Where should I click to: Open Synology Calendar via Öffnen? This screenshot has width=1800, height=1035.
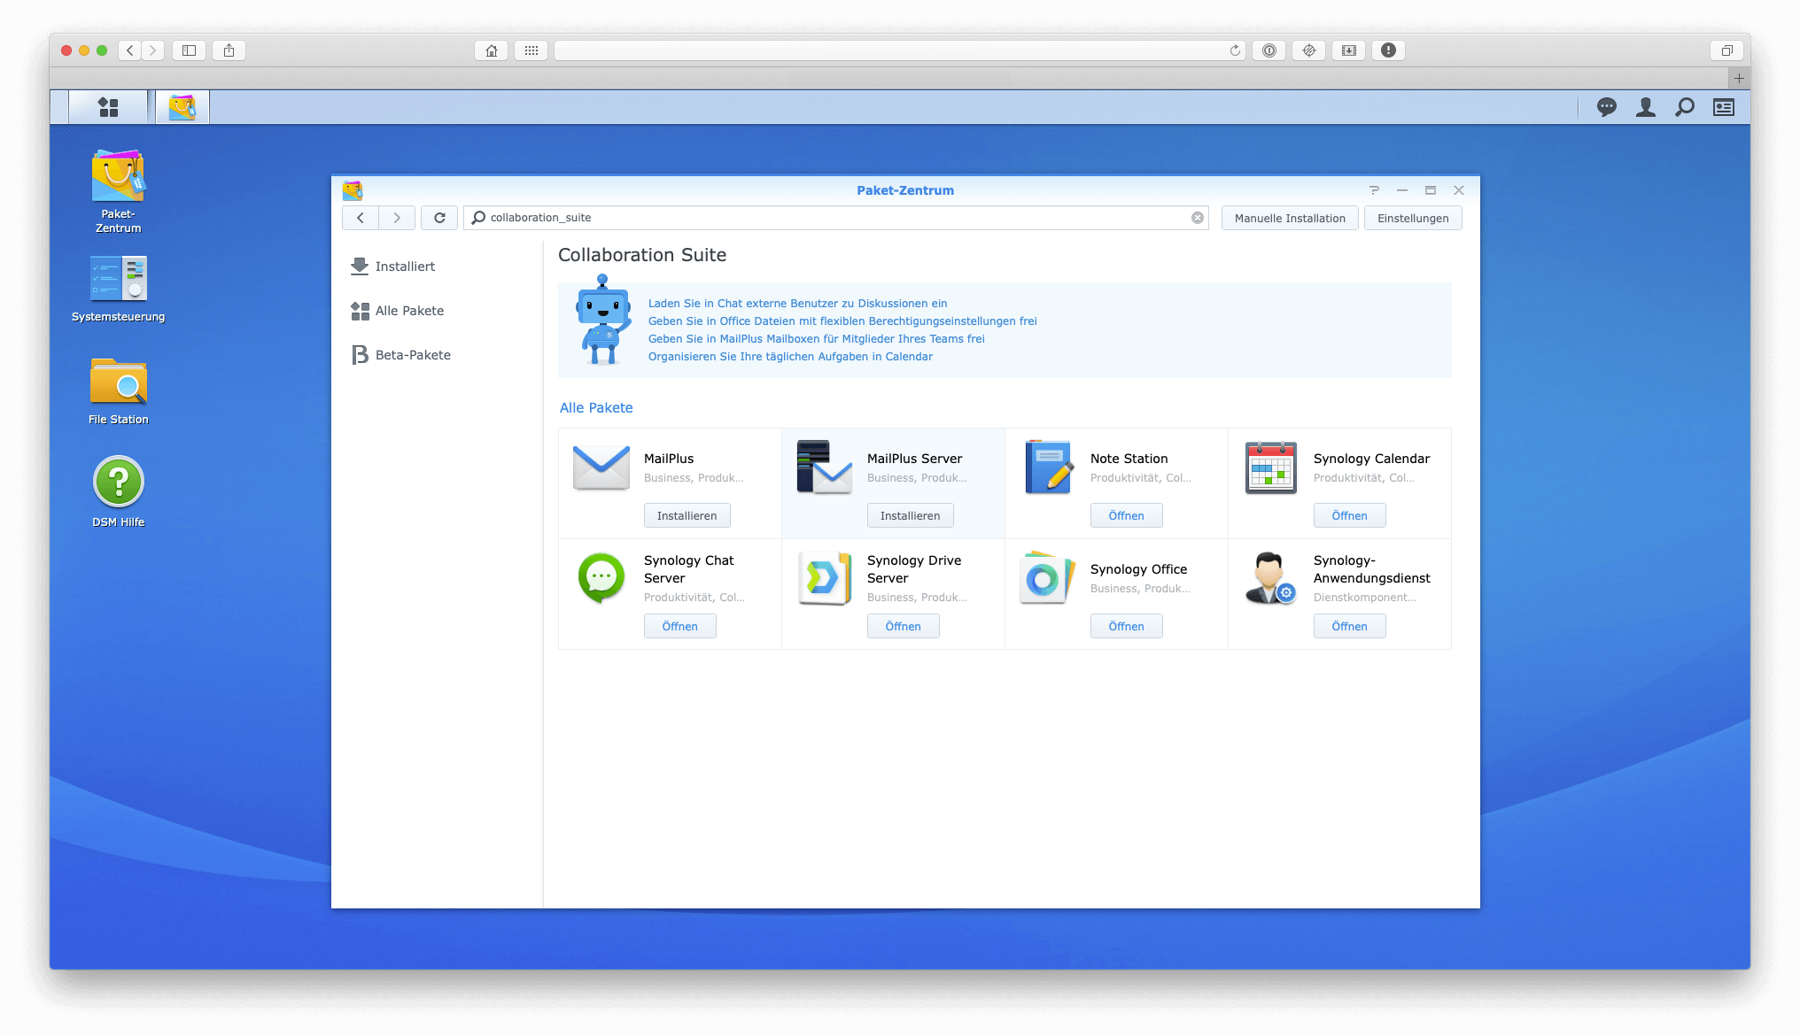point(1349,515)
